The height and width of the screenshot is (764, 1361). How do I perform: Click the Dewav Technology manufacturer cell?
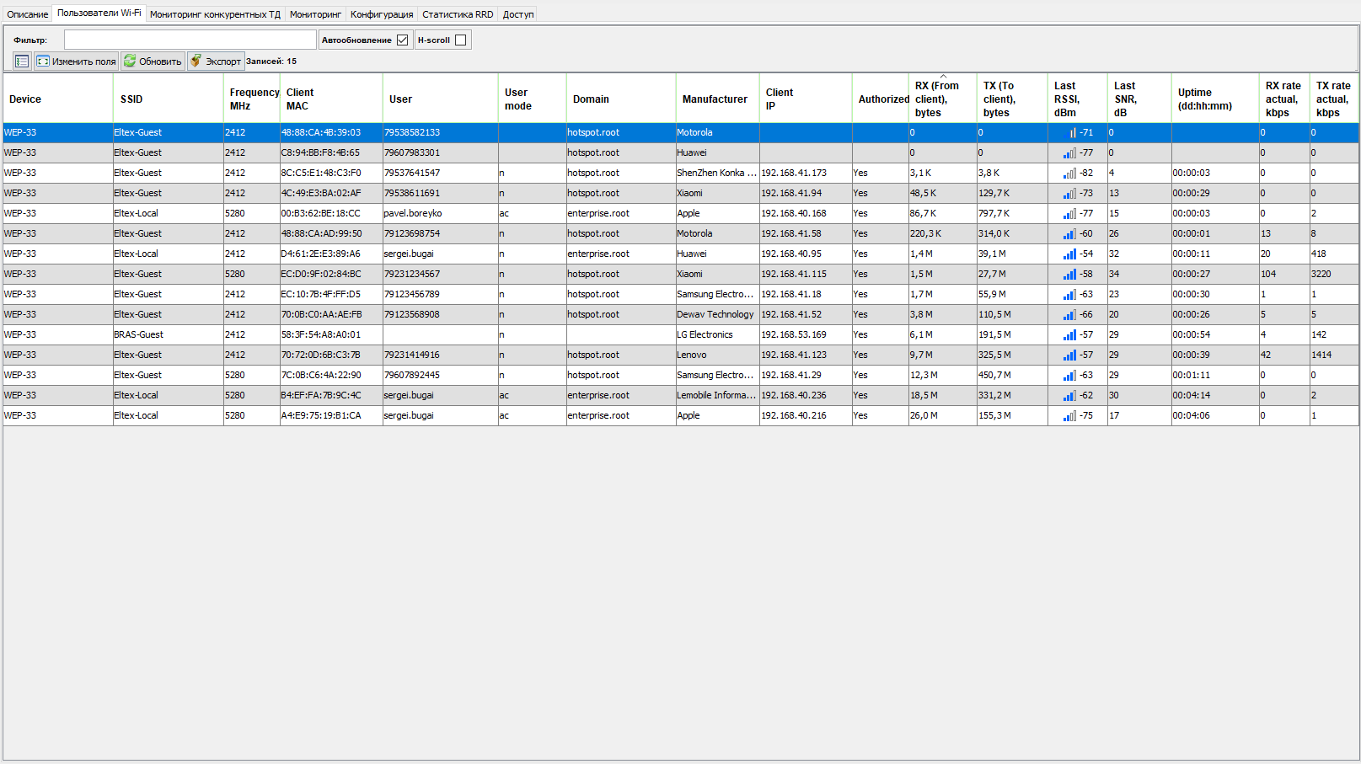(x=718, y=315)
